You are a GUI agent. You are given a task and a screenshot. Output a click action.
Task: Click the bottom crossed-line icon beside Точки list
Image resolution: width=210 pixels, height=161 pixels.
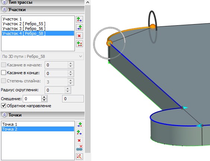click(79, 157)
